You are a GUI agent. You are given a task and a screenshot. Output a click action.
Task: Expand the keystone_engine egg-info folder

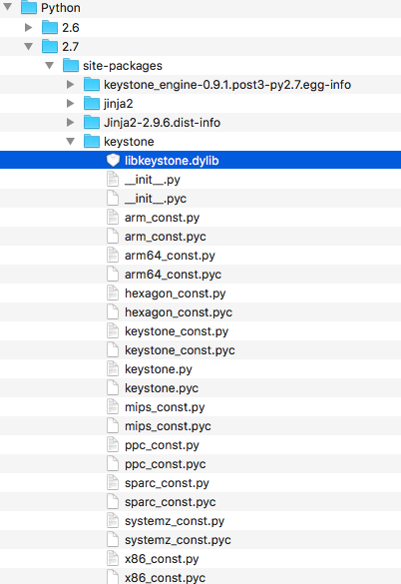[x=71, y=84]
